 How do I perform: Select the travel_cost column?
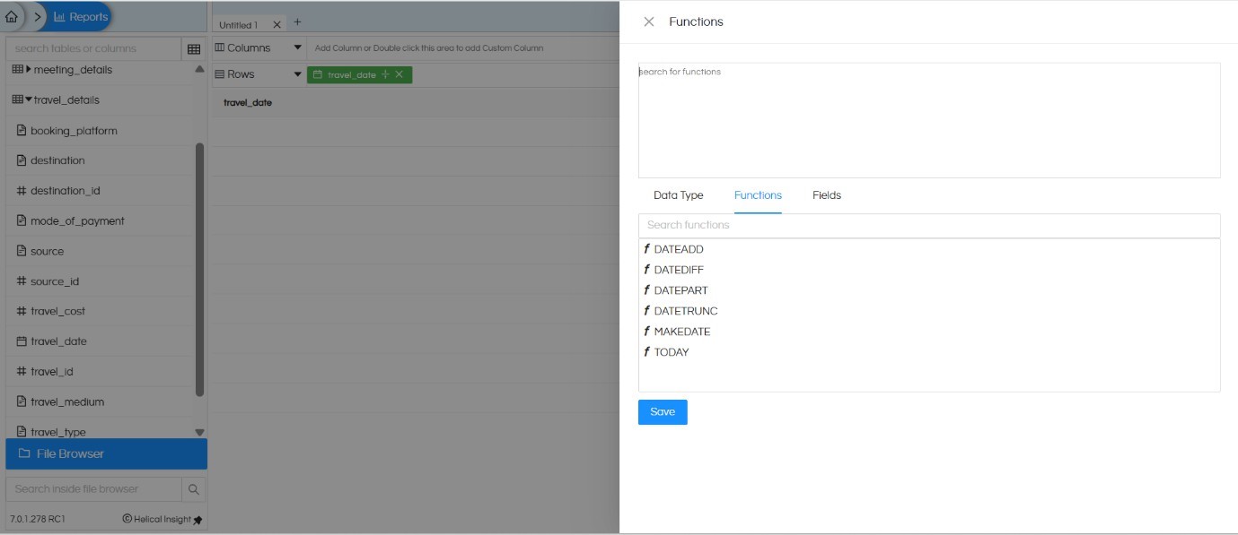pyautogui.click(x=57, y=312)
